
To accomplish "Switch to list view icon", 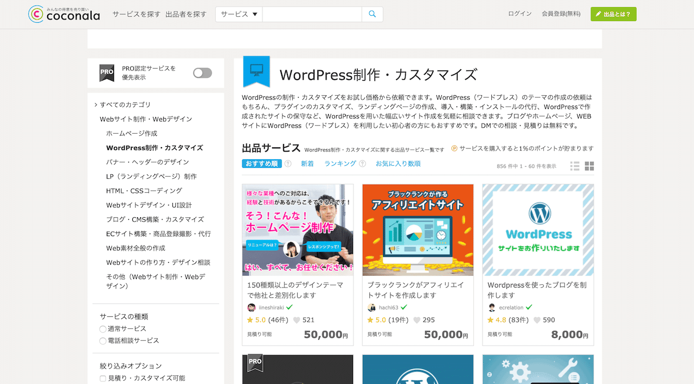I will (x=575, y=166).
